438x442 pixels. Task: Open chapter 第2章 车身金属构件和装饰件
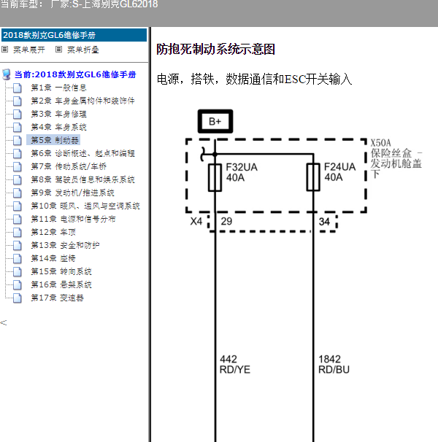82,101
